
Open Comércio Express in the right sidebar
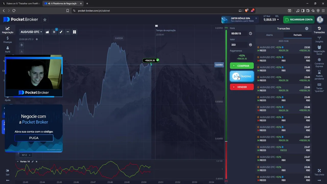(x=319, y=63)
